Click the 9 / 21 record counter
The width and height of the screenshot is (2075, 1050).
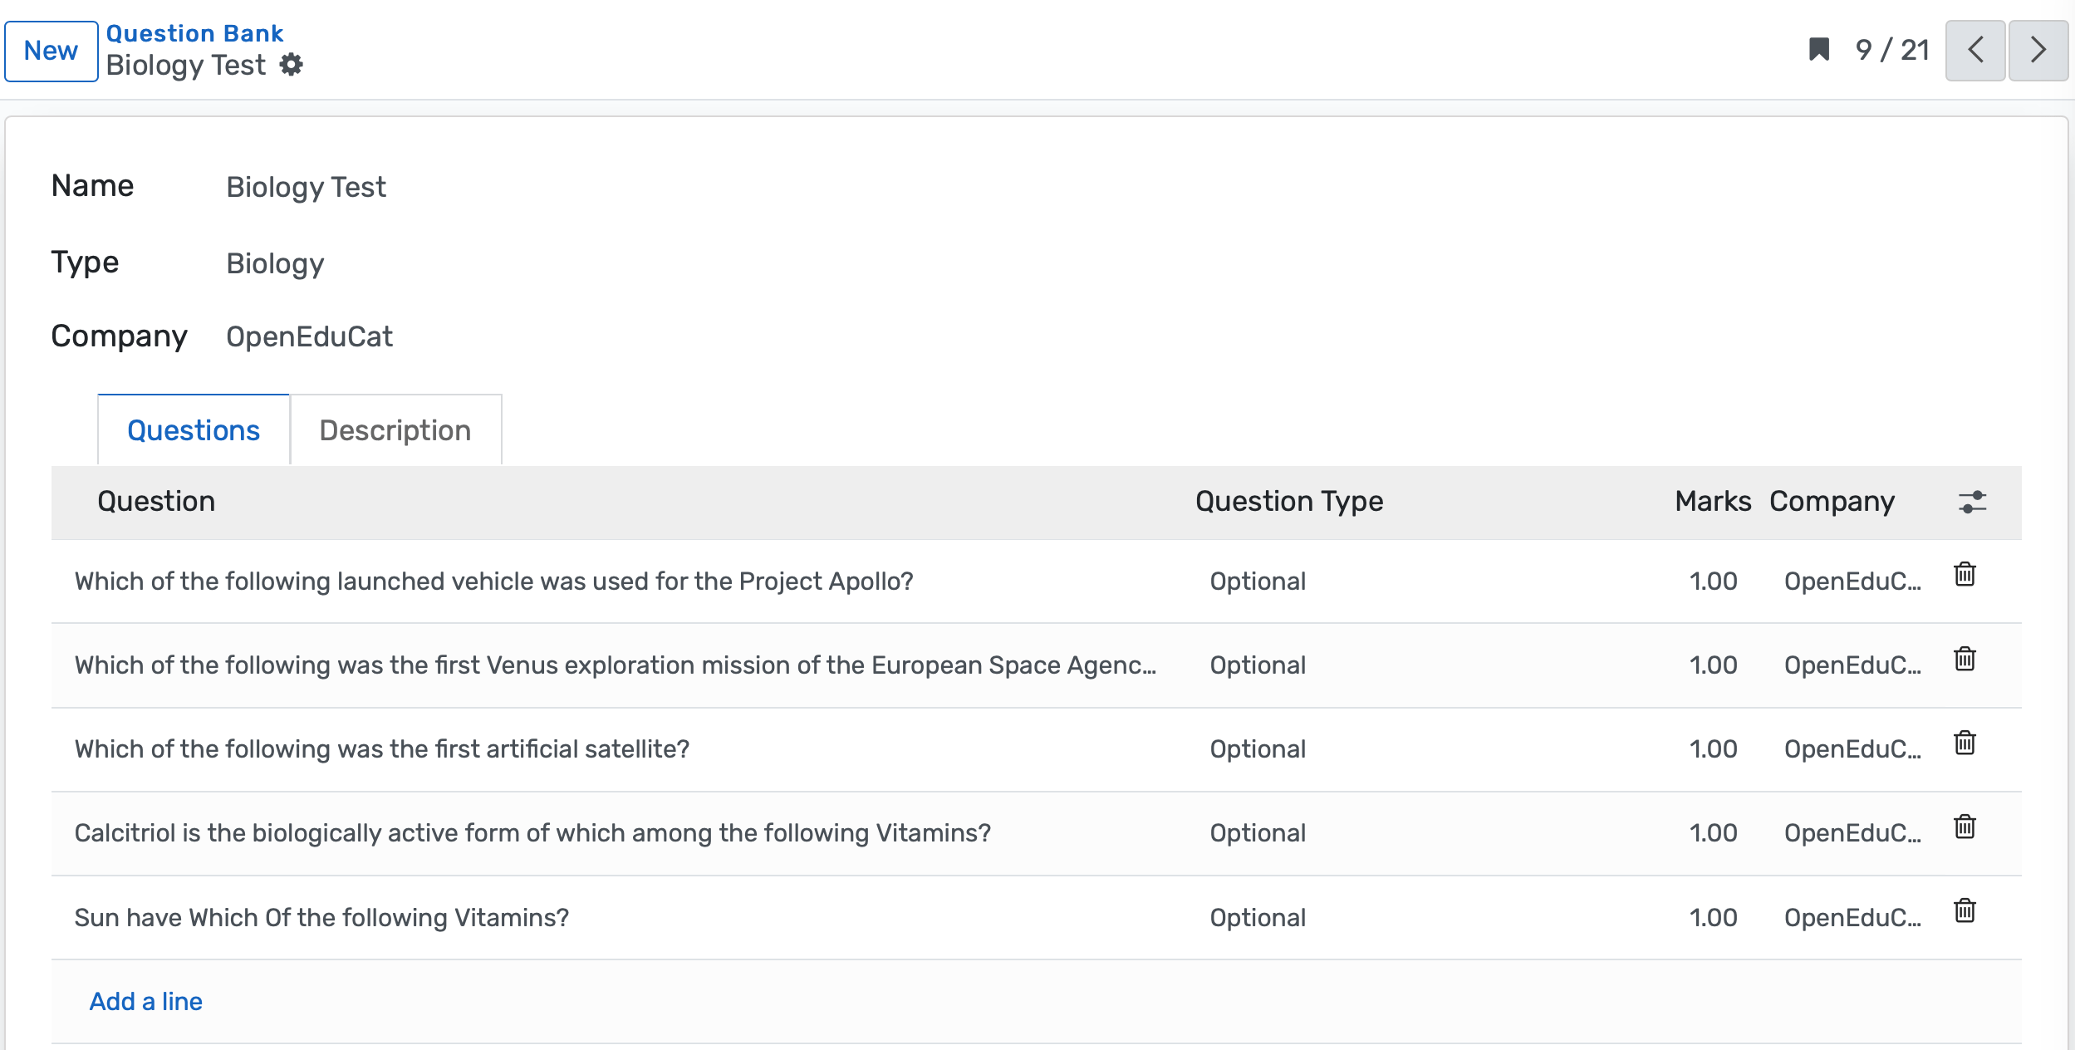point(1891,51)
